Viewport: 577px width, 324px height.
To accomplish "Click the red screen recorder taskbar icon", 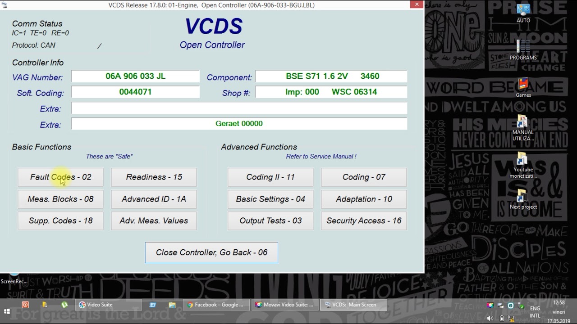I will (25, 305).
